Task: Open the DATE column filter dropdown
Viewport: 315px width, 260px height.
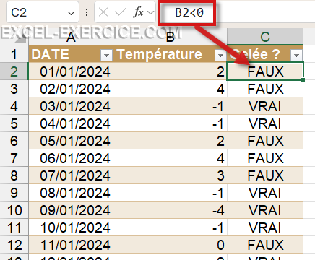Action: pyautogui.click(x=106, y=56)
